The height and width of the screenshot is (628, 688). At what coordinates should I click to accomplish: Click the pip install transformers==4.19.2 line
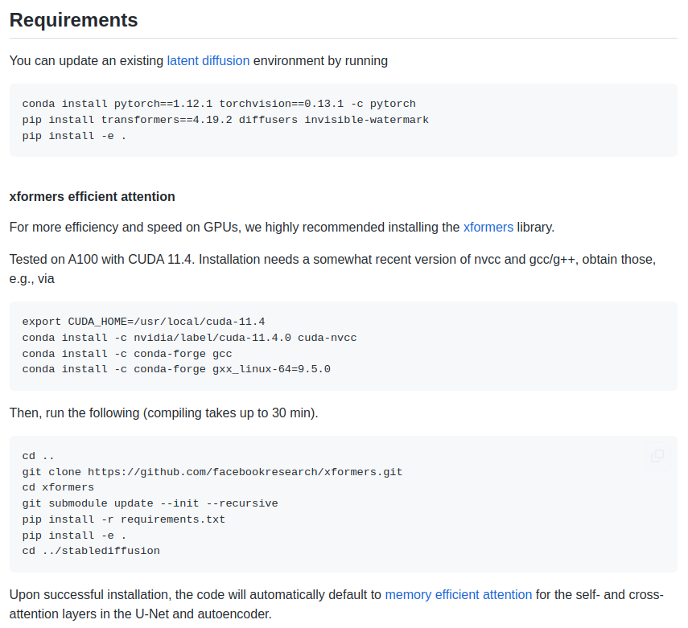click(225, 120)
